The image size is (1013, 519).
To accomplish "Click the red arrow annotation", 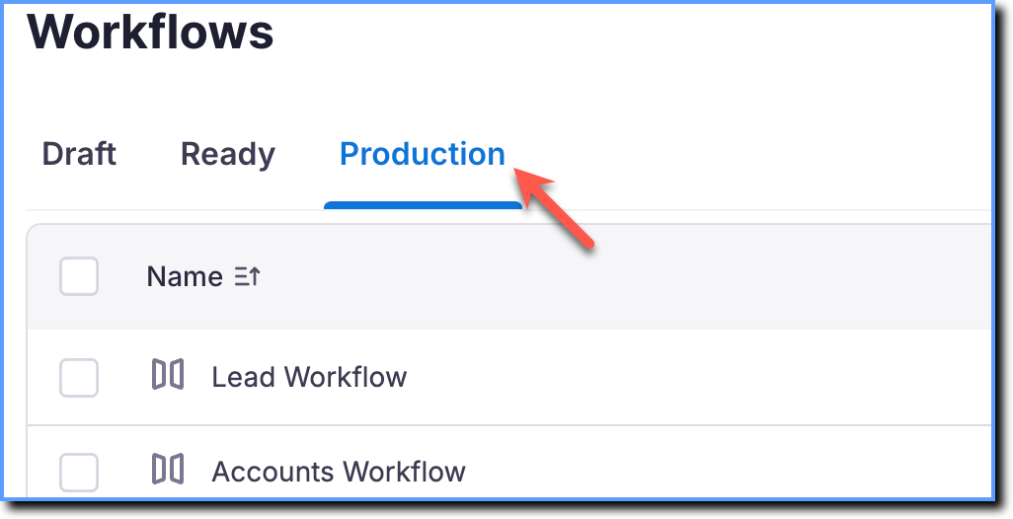I will 554,206.
